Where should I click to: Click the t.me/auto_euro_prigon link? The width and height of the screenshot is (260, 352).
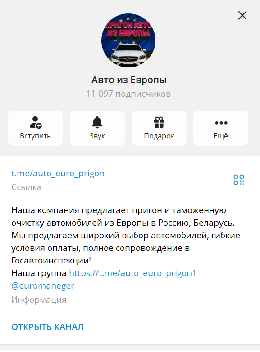[58, 174]
